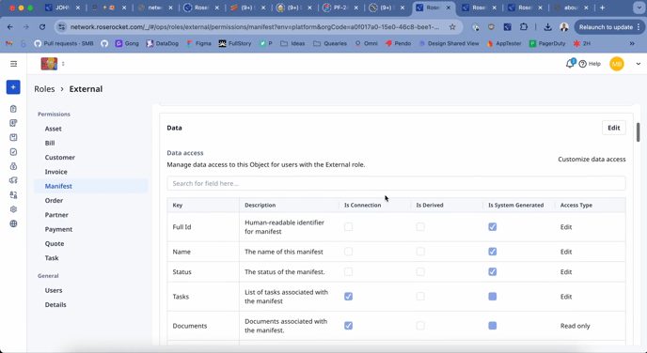The height and width of the screenshot is (353, 647).
Task: Open Users under General
Action: (x=54, y=290)
